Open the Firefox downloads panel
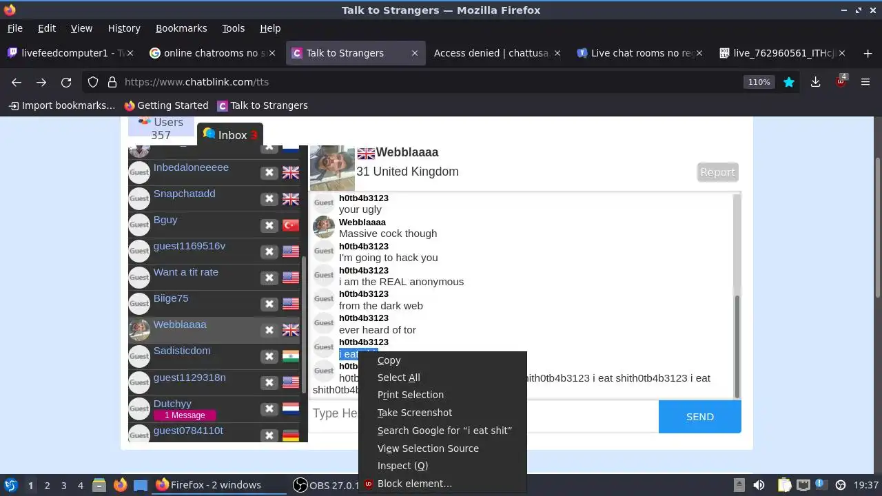The height and width of the screenshot is (496, 882). coord(815,82)
